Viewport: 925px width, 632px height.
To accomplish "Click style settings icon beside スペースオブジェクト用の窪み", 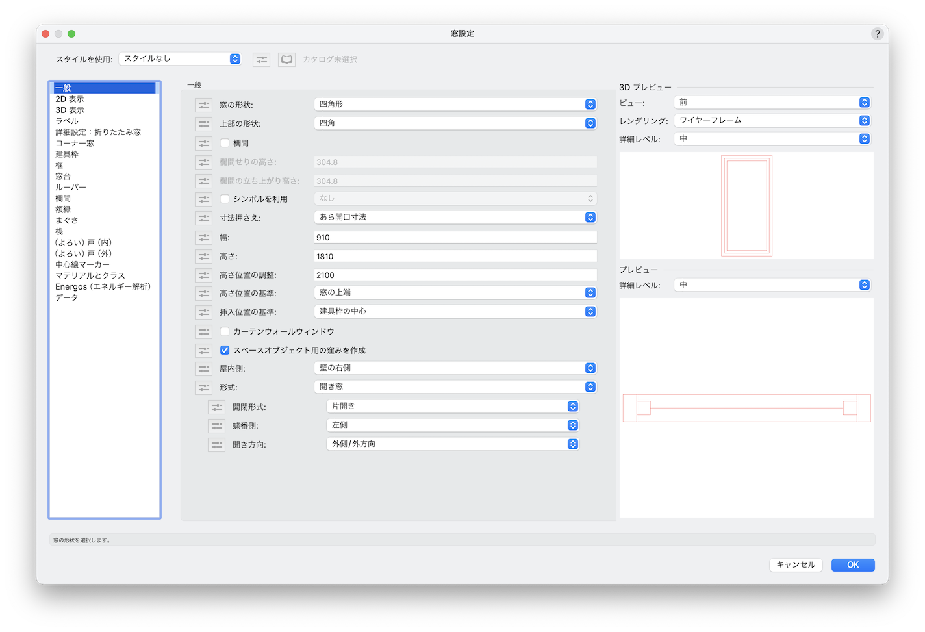I will click(x=203, y=350).
